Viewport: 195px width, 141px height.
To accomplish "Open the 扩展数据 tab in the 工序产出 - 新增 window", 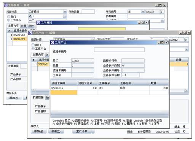I will pos(38,97).
